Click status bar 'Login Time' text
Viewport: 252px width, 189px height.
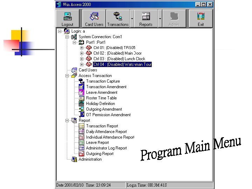coord(147,185)
